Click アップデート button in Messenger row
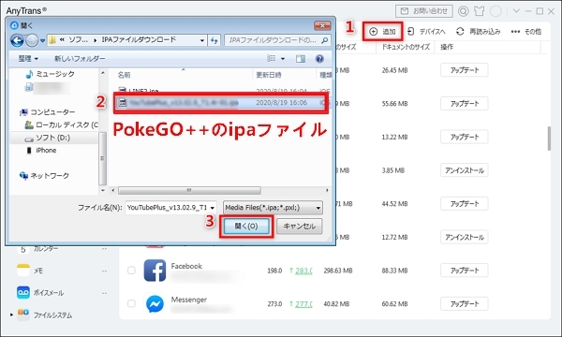Viewport: 562px width, 337px height. coord(465,303)
